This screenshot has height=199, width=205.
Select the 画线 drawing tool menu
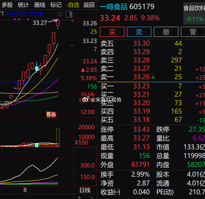tap(40, 5)
